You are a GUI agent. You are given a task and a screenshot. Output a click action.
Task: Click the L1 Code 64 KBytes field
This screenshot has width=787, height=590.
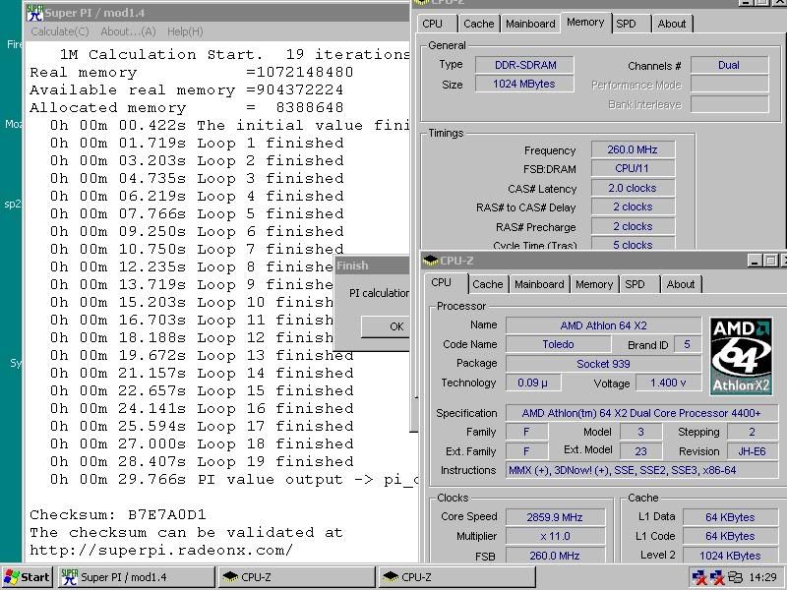[730, 536]
